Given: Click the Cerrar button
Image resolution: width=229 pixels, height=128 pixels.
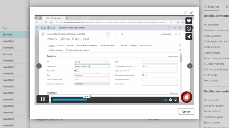Looking at the screenshot, I should (x=186, y=111).
